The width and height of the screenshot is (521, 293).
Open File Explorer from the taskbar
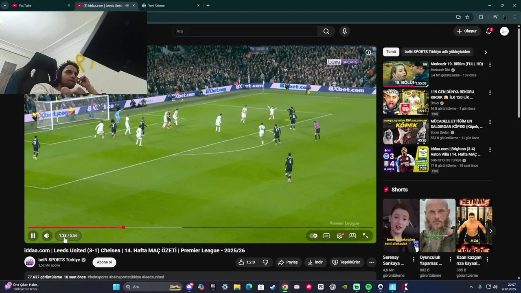pos(237,287)
